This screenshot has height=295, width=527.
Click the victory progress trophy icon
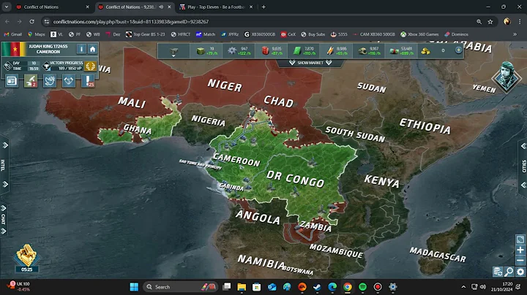pos(47,66)
